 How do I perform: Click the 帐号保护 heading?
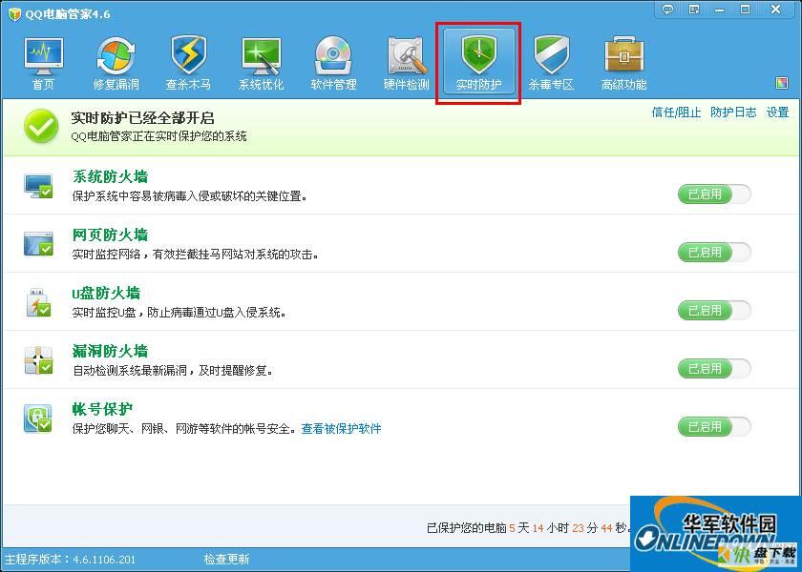tap(102, 410)
